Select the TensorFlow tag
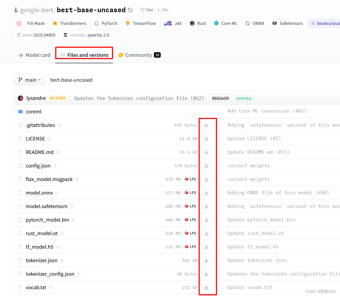The image size is (340, 296). pos(141,23)
